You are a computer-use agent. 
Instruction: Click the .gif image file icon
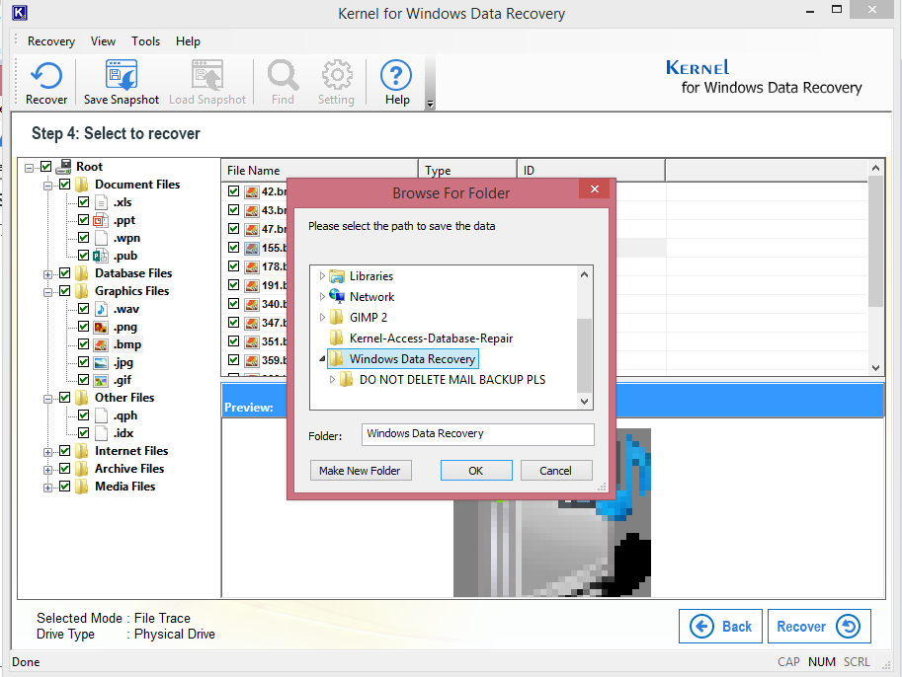[x=101, y=381]
